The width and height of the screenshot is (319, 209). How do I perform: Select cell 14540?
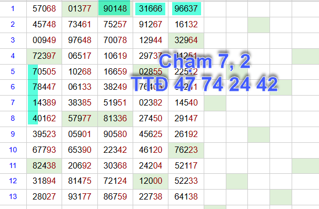tap(186, 103)
